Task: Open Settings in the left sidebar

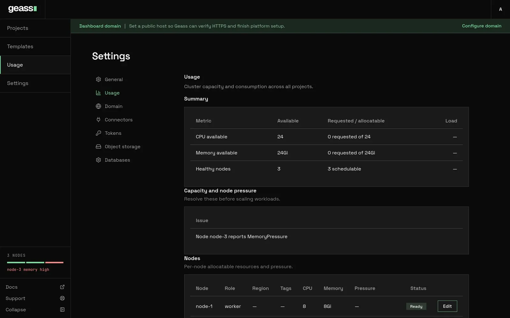Action: point(35,83)
